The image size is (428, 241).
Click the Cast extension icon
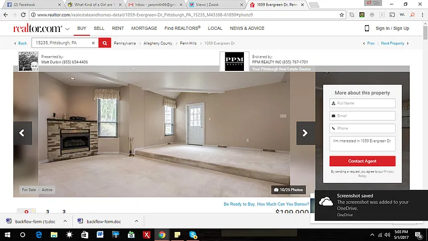click(392, 15)
